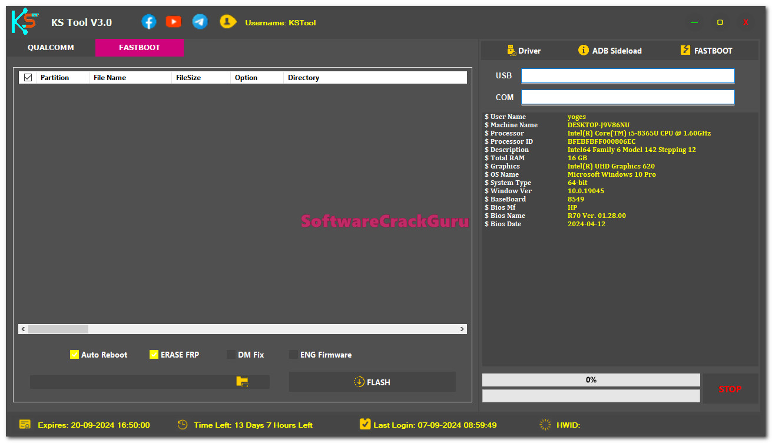Click the Expires calendar card icon

click(x=25, y=425)
